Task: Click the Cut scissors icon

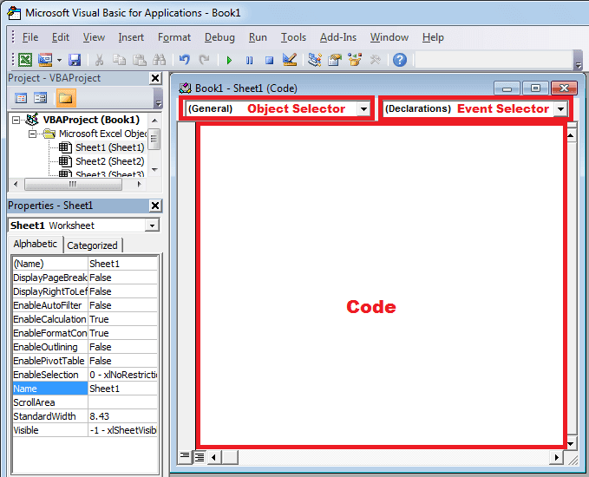Action: (99, 60)
